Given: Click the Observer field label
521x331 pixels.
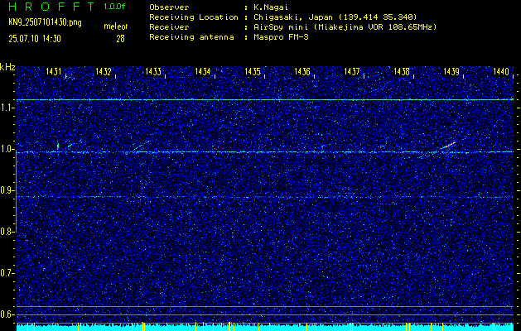Looking at the screenshot, I should coord(169,7).
